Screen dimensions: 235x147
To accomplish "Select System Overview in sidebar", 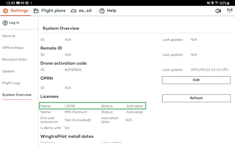I will (x=17, y=95).
